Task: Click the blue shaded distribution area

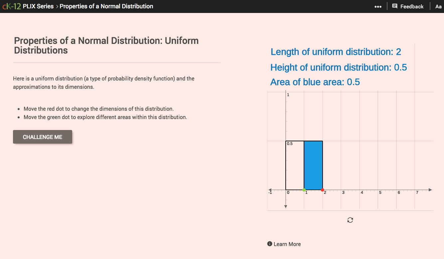Action: (x=313, y=165)
